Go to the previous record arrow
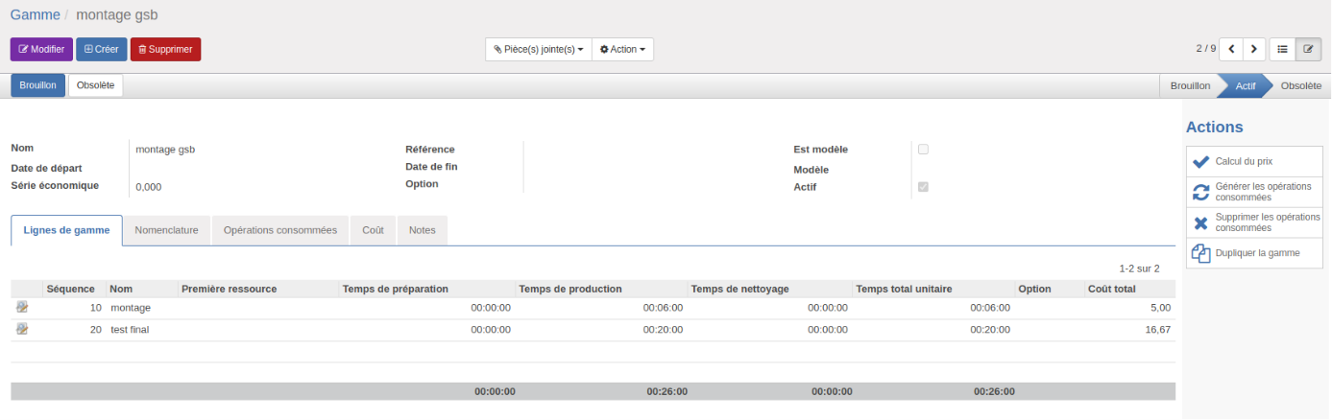The image size is (1332, 420). click(1231, 49)
